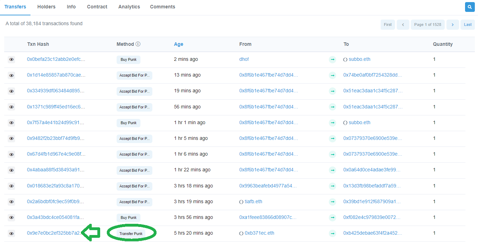
Task: Open transaction hash 0x018683e2fa93c8a170
Action: click(x=56, y=186)
